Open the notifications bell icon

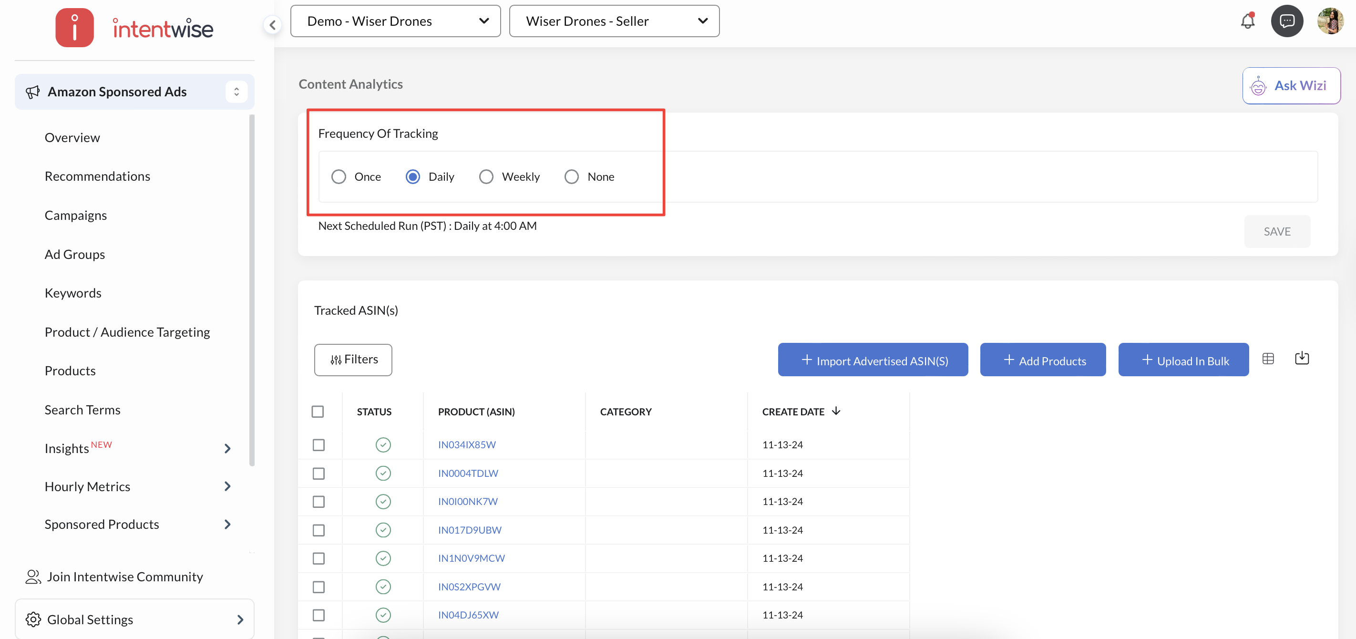1247,21
